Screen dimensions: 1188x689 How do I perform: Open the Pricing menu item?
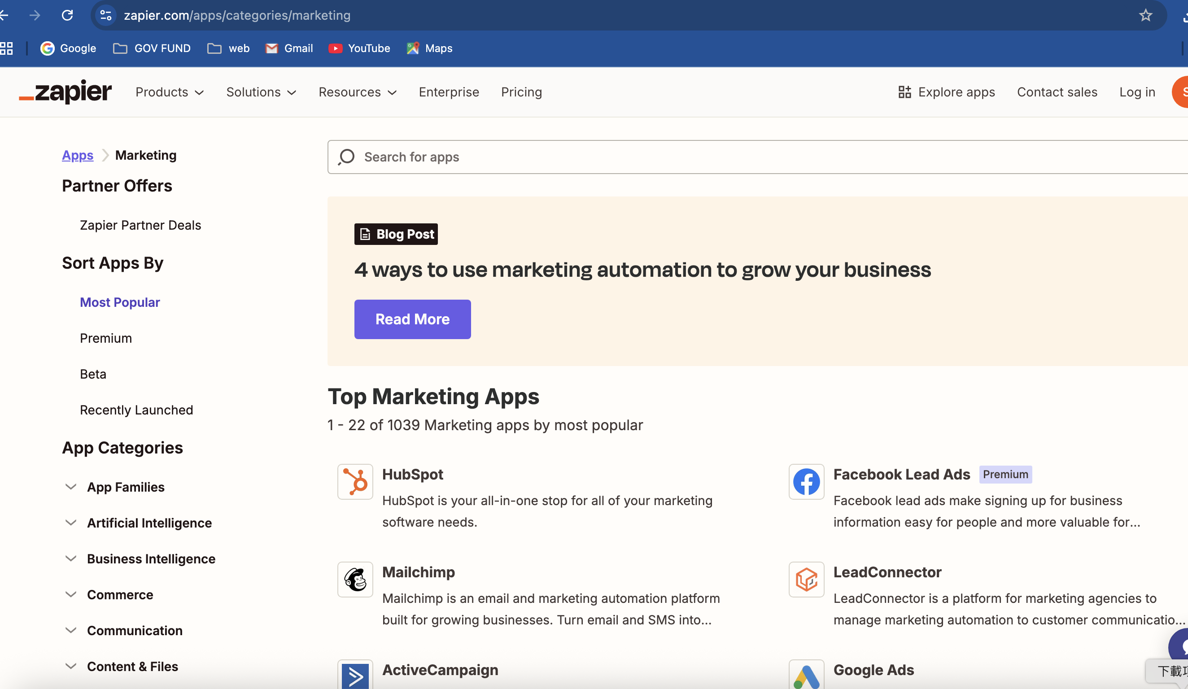point(521,92)
